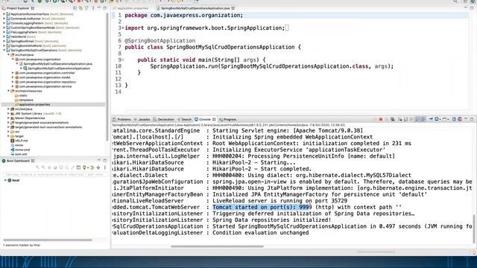Open Project Explorer view menu (three dots)
Viewport: 477px width, 268px height.
point(93,8)
